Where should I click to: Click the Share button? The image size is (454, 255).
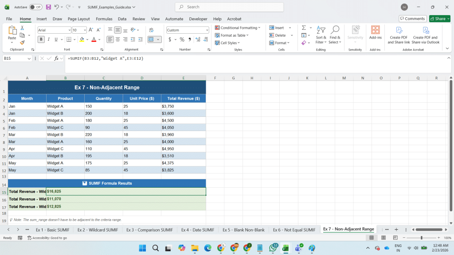click(x=438, y=19)
